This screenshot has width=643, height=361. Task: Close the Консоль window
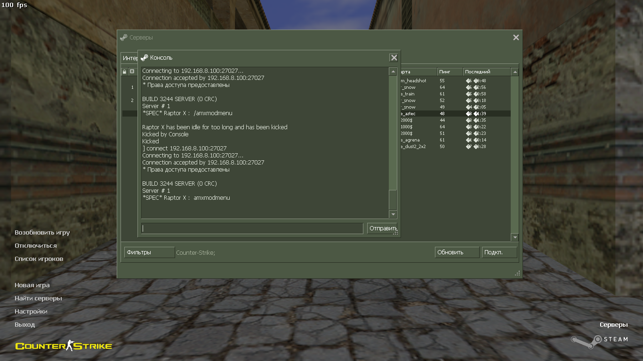(x=394, y=58)
